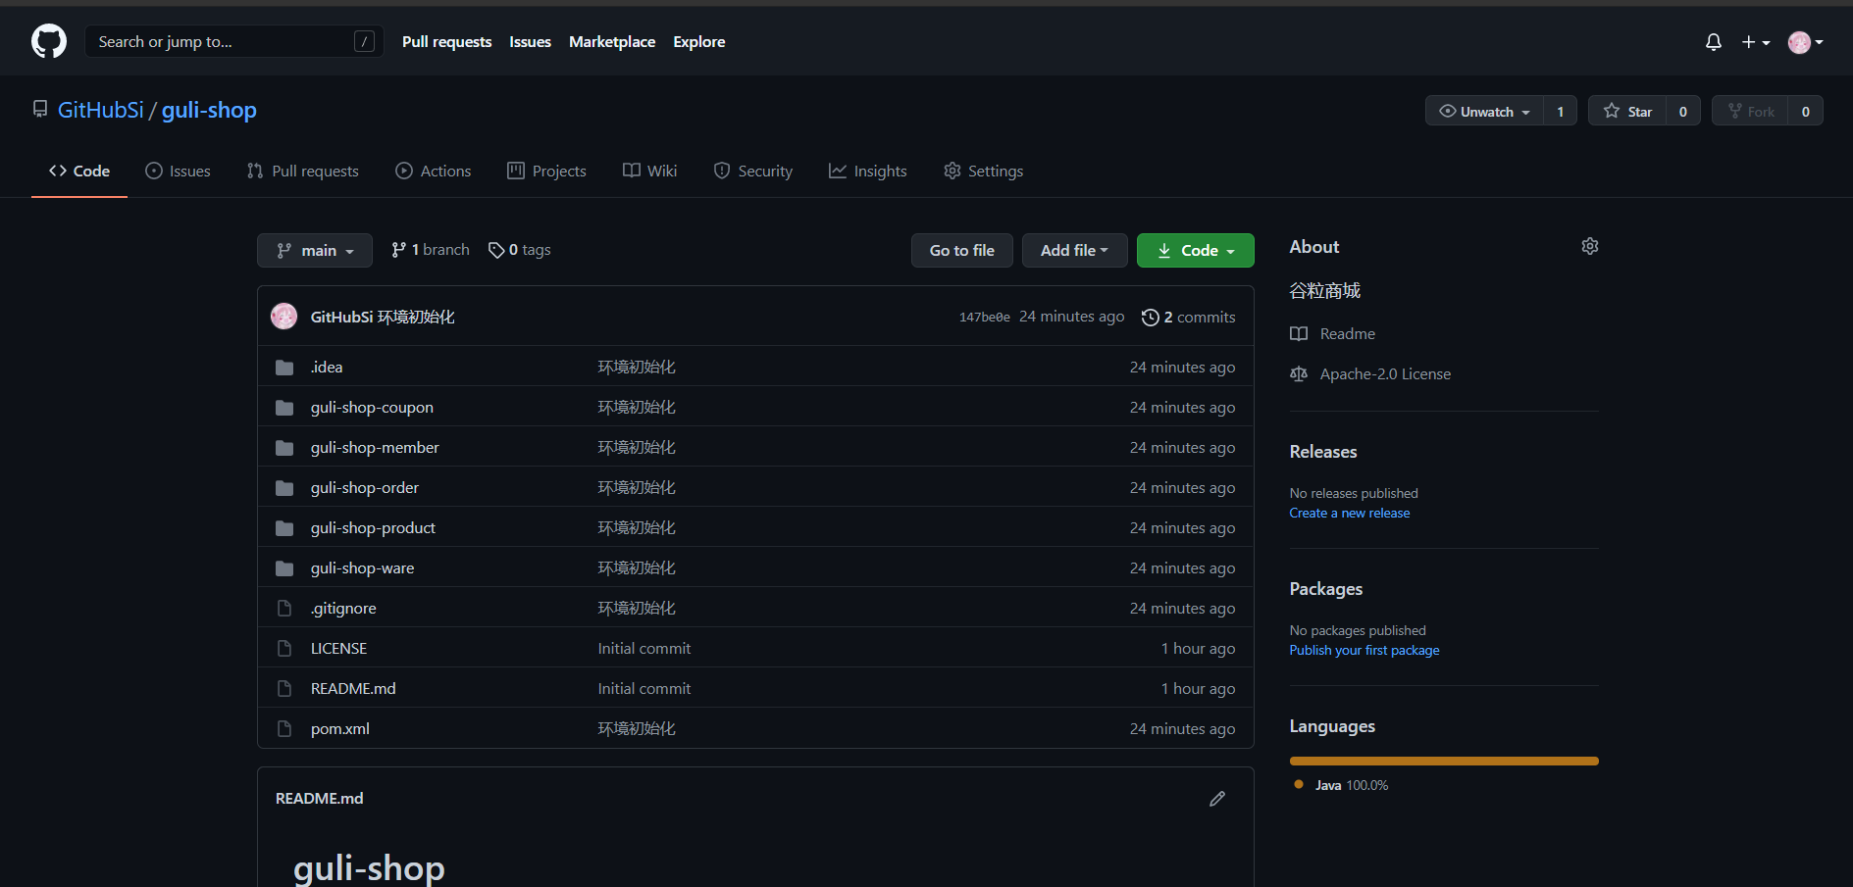Open the Actions tab

pyautogui.click(x=434, y=171)
